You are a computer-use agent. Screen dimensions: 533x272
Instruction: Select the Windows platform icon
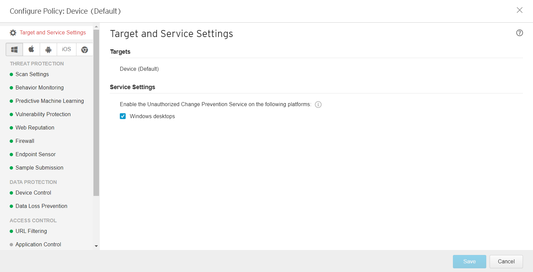pyautogui.click(x=14, y=49)
